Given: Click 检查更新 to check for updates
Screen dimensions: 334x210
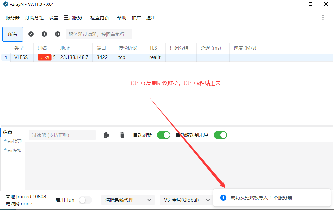Looking at the screenshot, I should pyautogui.click(x=99, y=18).
